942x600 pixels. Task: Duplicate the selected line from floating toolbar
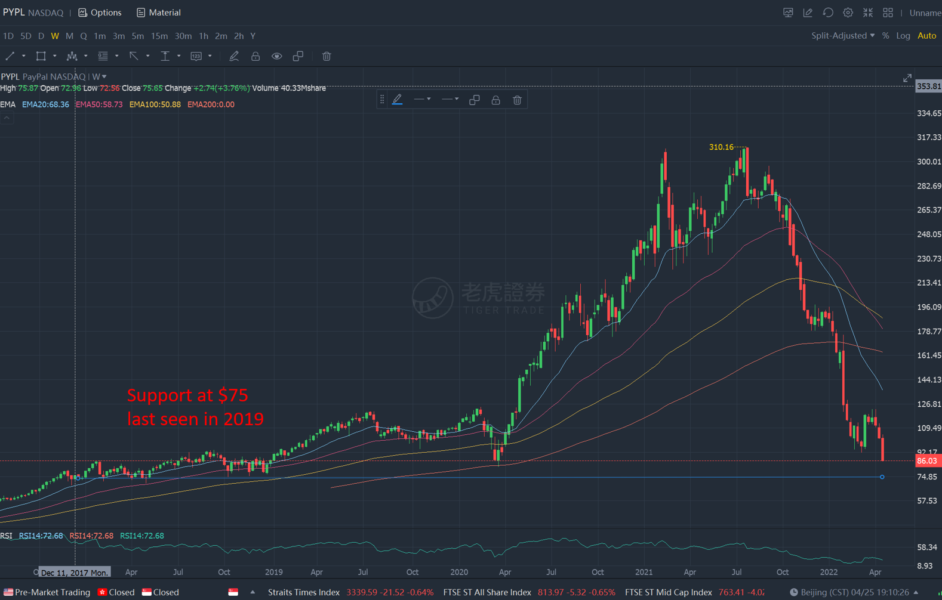tap(475, 100)
